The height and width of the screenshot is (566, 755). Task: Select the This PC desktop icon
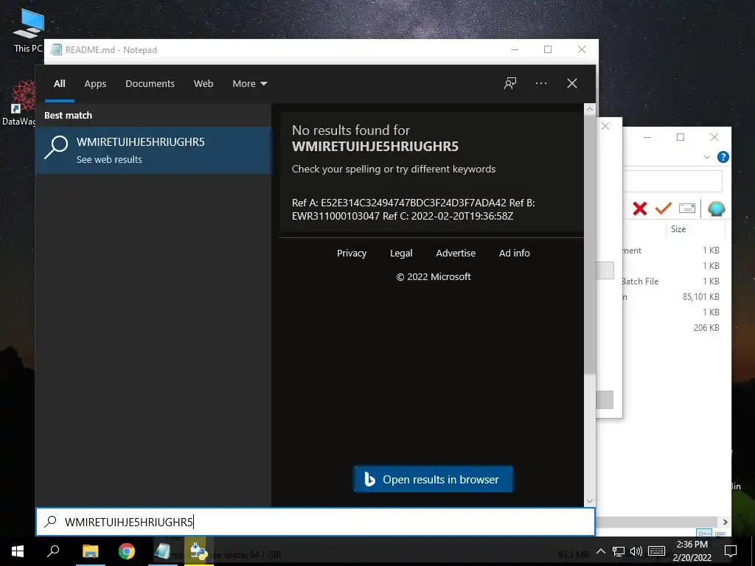pos(28,29)
